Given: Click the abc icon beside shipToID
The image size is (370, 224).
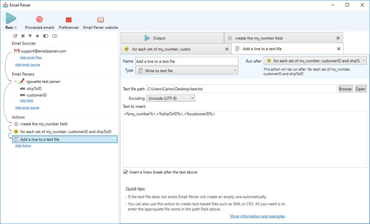Looking at the screenshot, I should (23, 89).
